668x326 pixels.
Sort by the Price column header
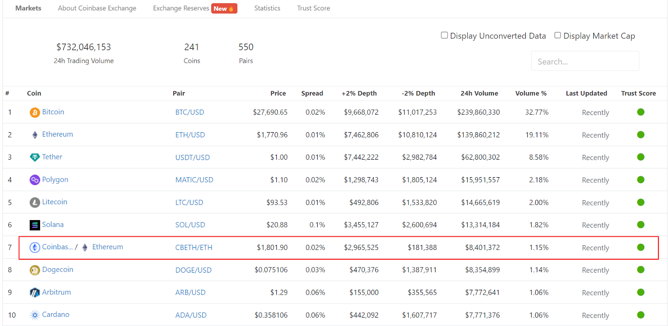(x=278, y=93)
